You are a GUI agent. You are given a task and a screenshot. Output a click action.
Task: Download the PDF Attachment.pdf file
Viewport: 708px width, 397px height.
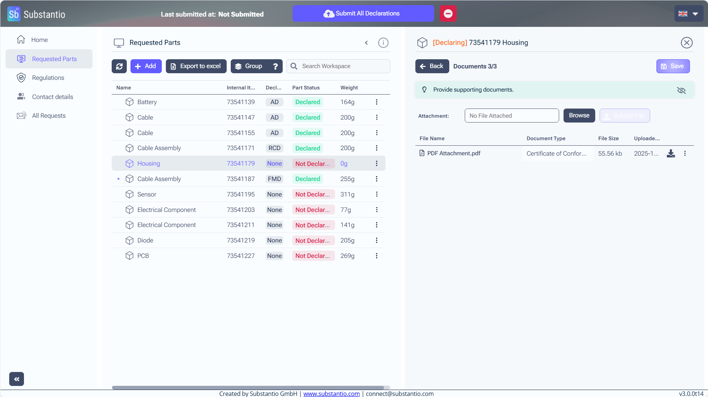pos(671,153)
